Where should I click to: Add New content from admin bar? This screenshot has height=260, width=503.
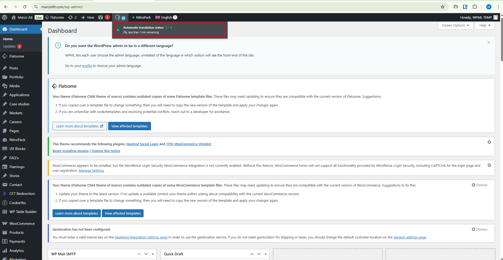pyautogui.click(x=88, y=17)
